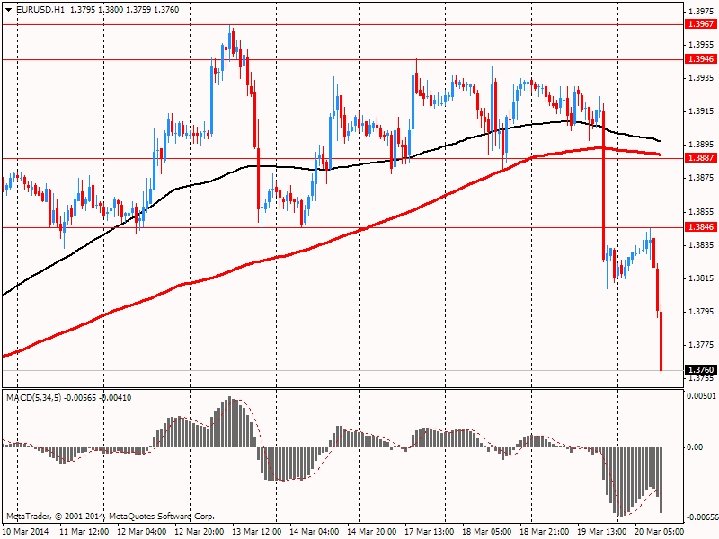The width and height of the screenshot is (719, 539).
Task: Click the 1.3895 price scale value
Action: (701, 145)
